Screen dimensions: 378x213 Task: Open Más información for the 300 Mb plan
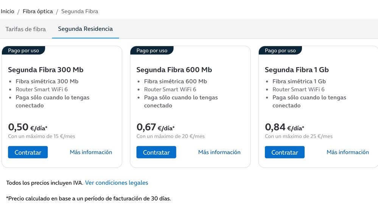[x=91, y=152]
